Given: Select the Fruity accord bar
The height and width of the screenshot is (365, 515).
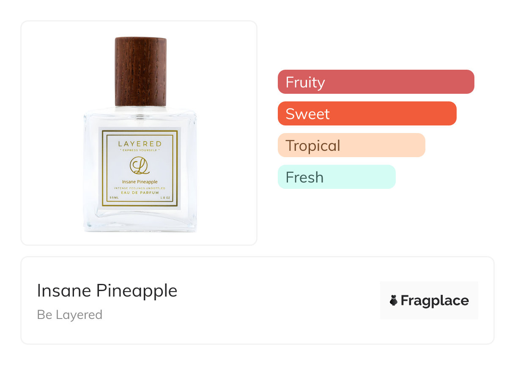Looking at the screenshot, I should pyautogui.click(x=375, y=82).
